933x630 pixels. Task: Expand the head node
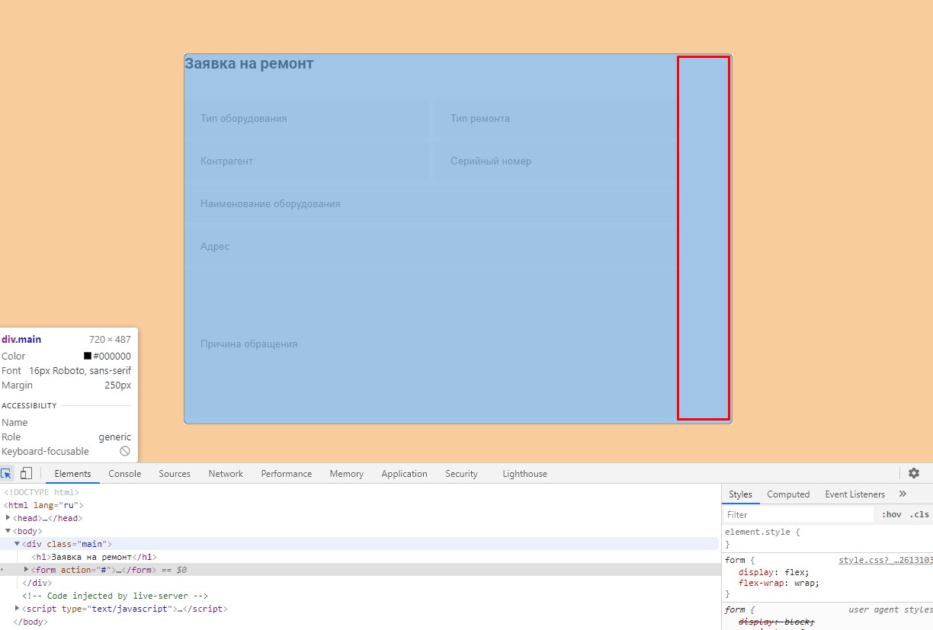coord(8,517)
